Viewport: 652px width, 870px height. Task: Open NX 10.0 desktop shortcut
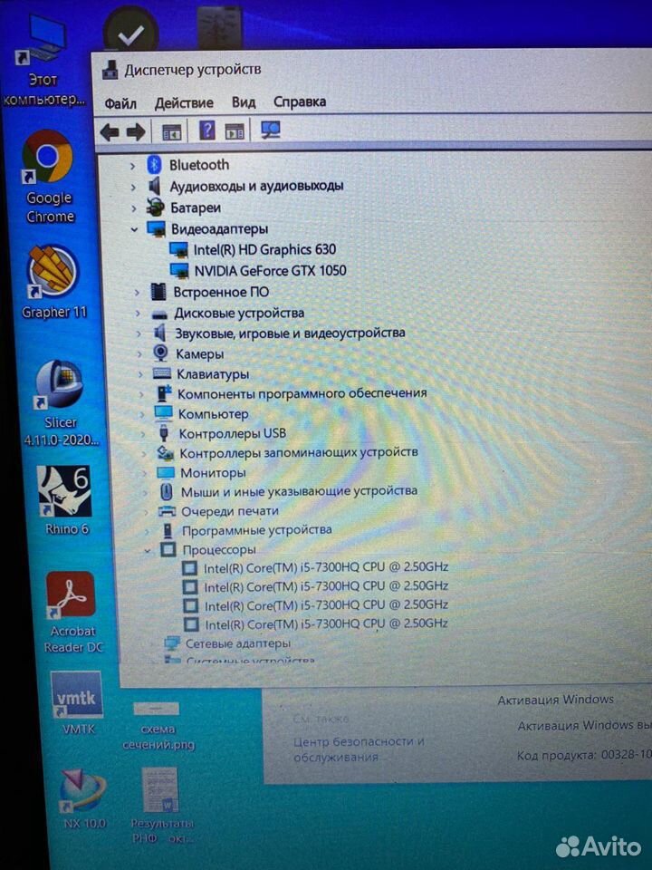tap(83, 798)
